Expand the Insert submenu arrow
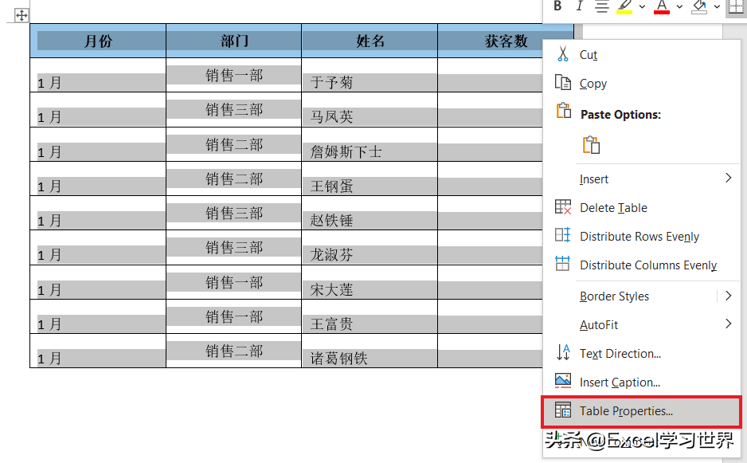This screenshot has width=747, height=463. click(x=729, y=179)
